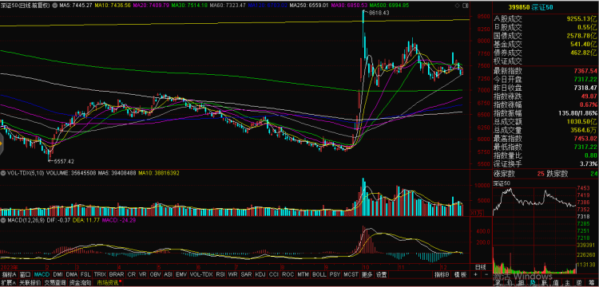599x287 pixels.
Task: Click the 设置 button in the indicator bar
Action: point(381,274)
